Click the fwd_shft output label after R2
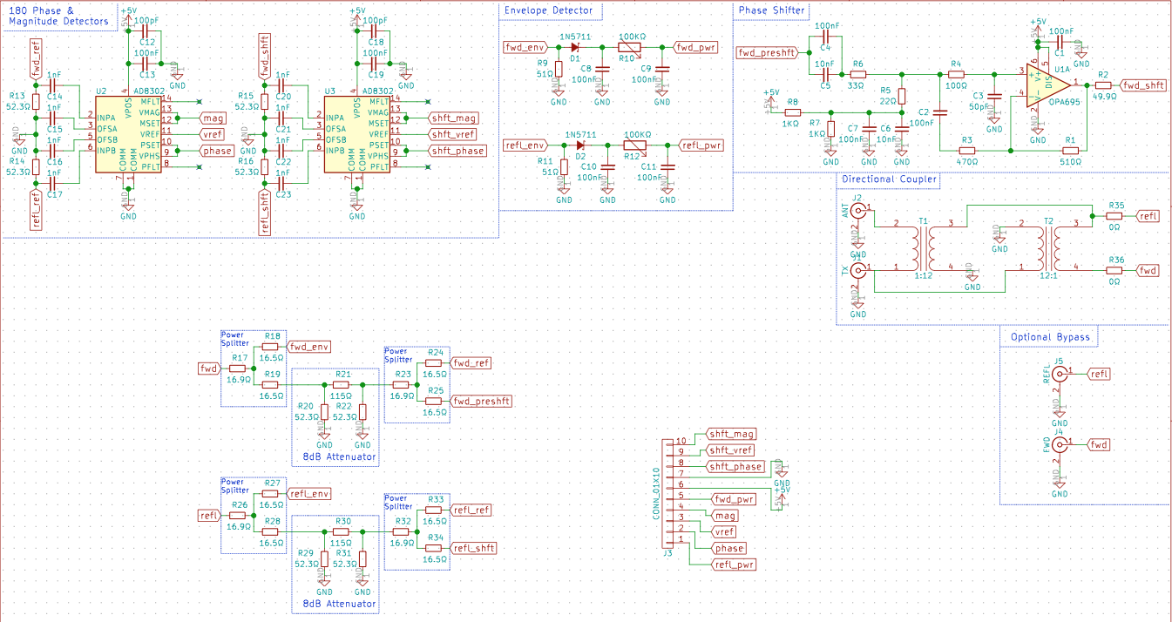1172x622 pixels. coord(1143,85)
